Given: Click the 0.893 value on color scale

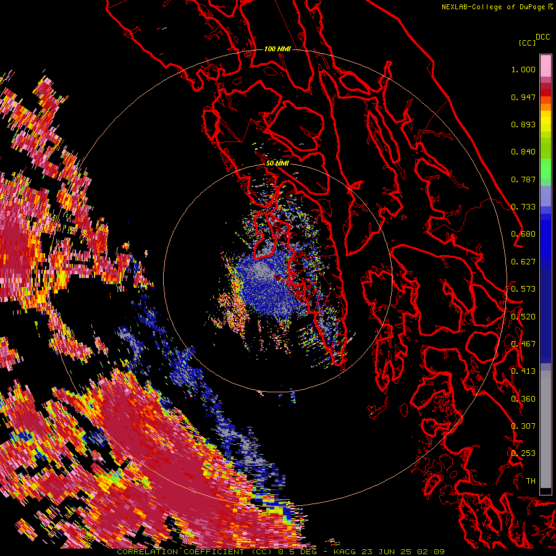Looking at the screenshot, I should click(x=523, y=124).
